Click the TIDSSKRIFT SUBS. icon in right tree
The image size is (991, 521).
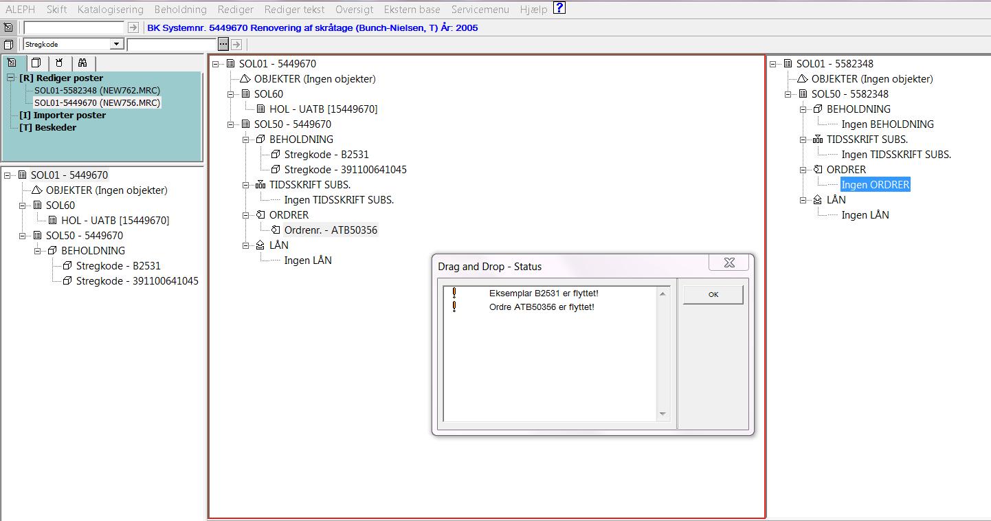pos(818,140)
